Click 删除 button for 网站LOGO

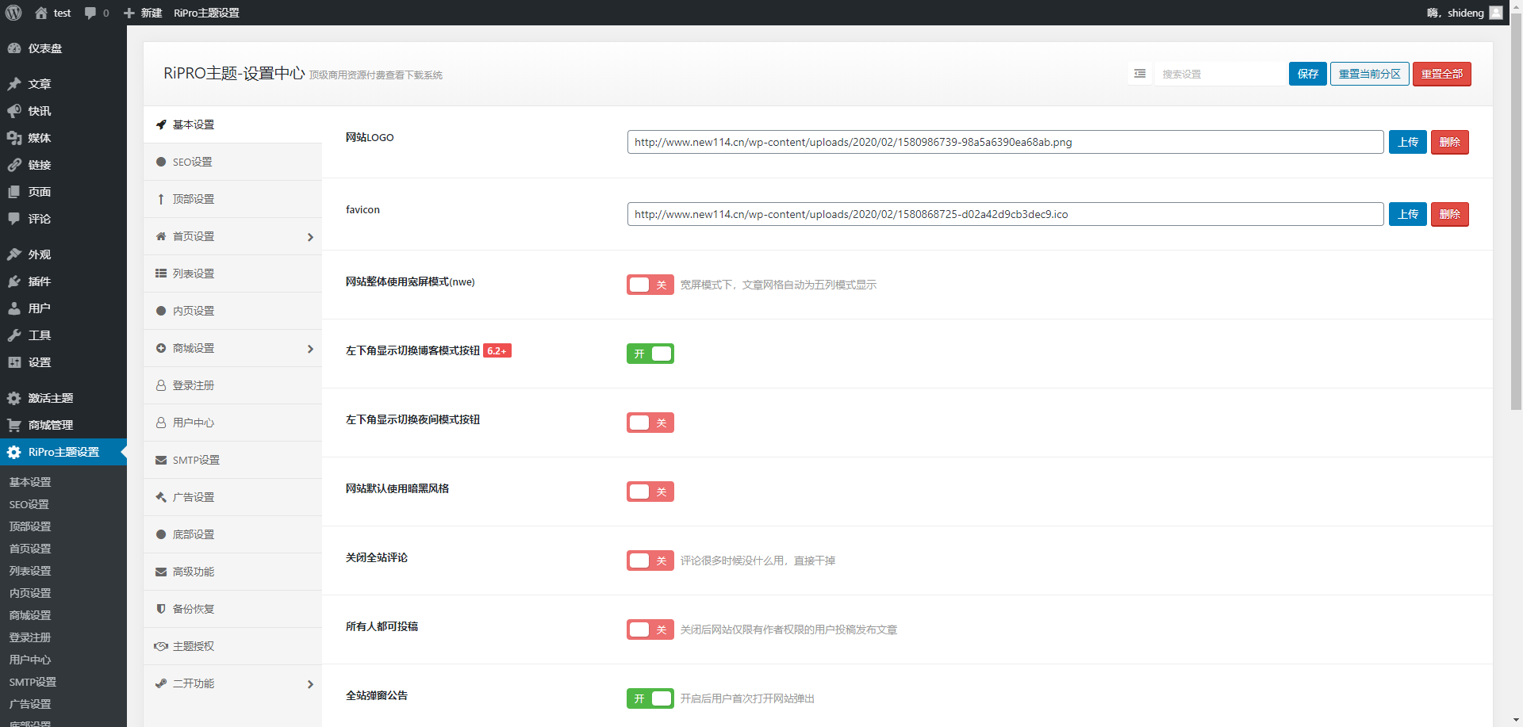[1450, 142]
